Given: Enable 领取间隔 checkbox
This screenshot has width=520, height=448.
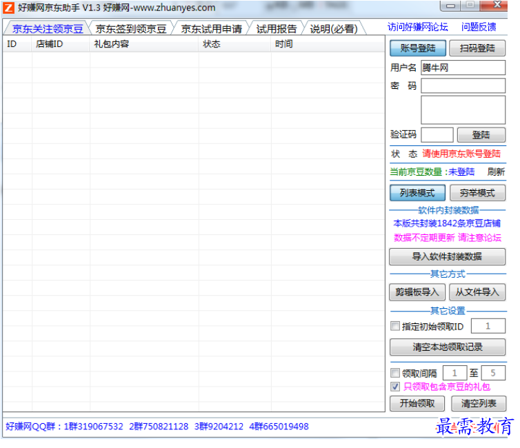Looking at the screenshot, I should [394, 373].
